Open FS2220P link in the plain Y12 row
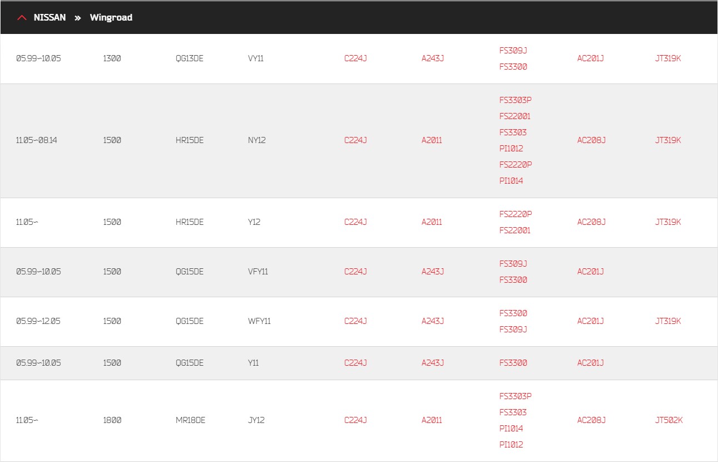718x462 pixels. (x=516, y=214)
